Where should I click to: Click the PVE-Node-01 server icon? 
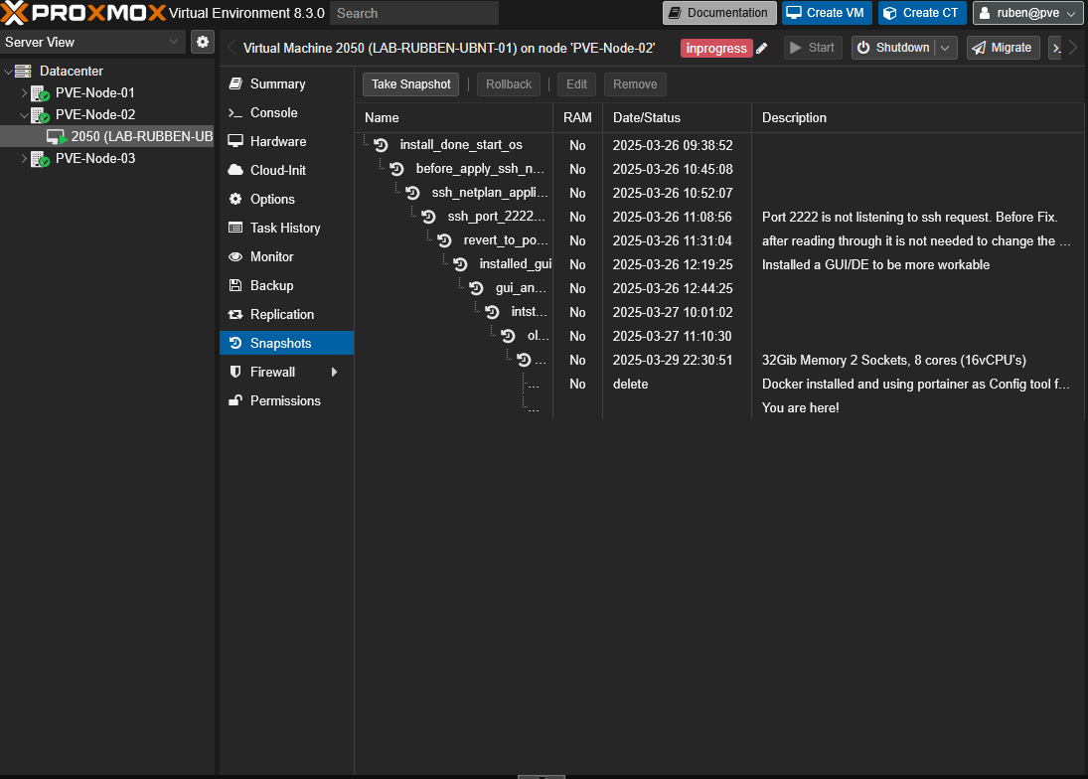(x=41, y=92)
